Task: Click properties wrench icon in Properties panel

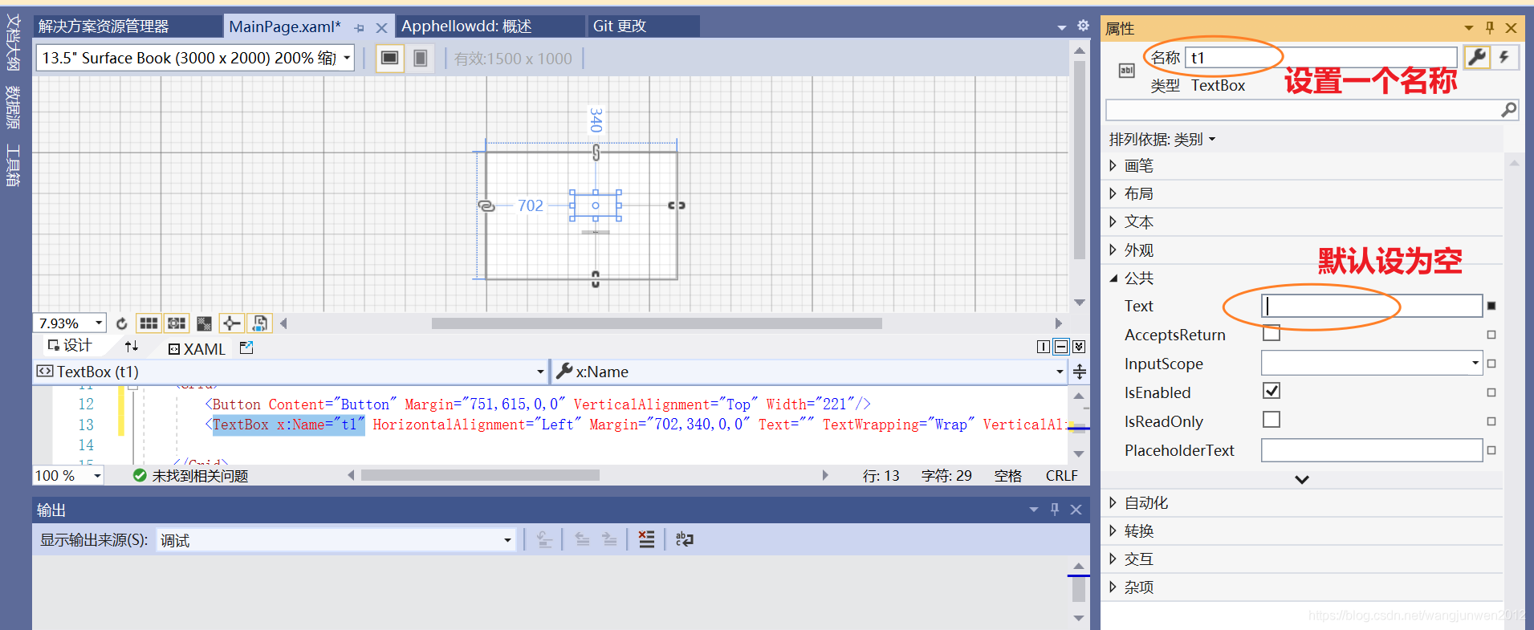Action: point(1477,57)
